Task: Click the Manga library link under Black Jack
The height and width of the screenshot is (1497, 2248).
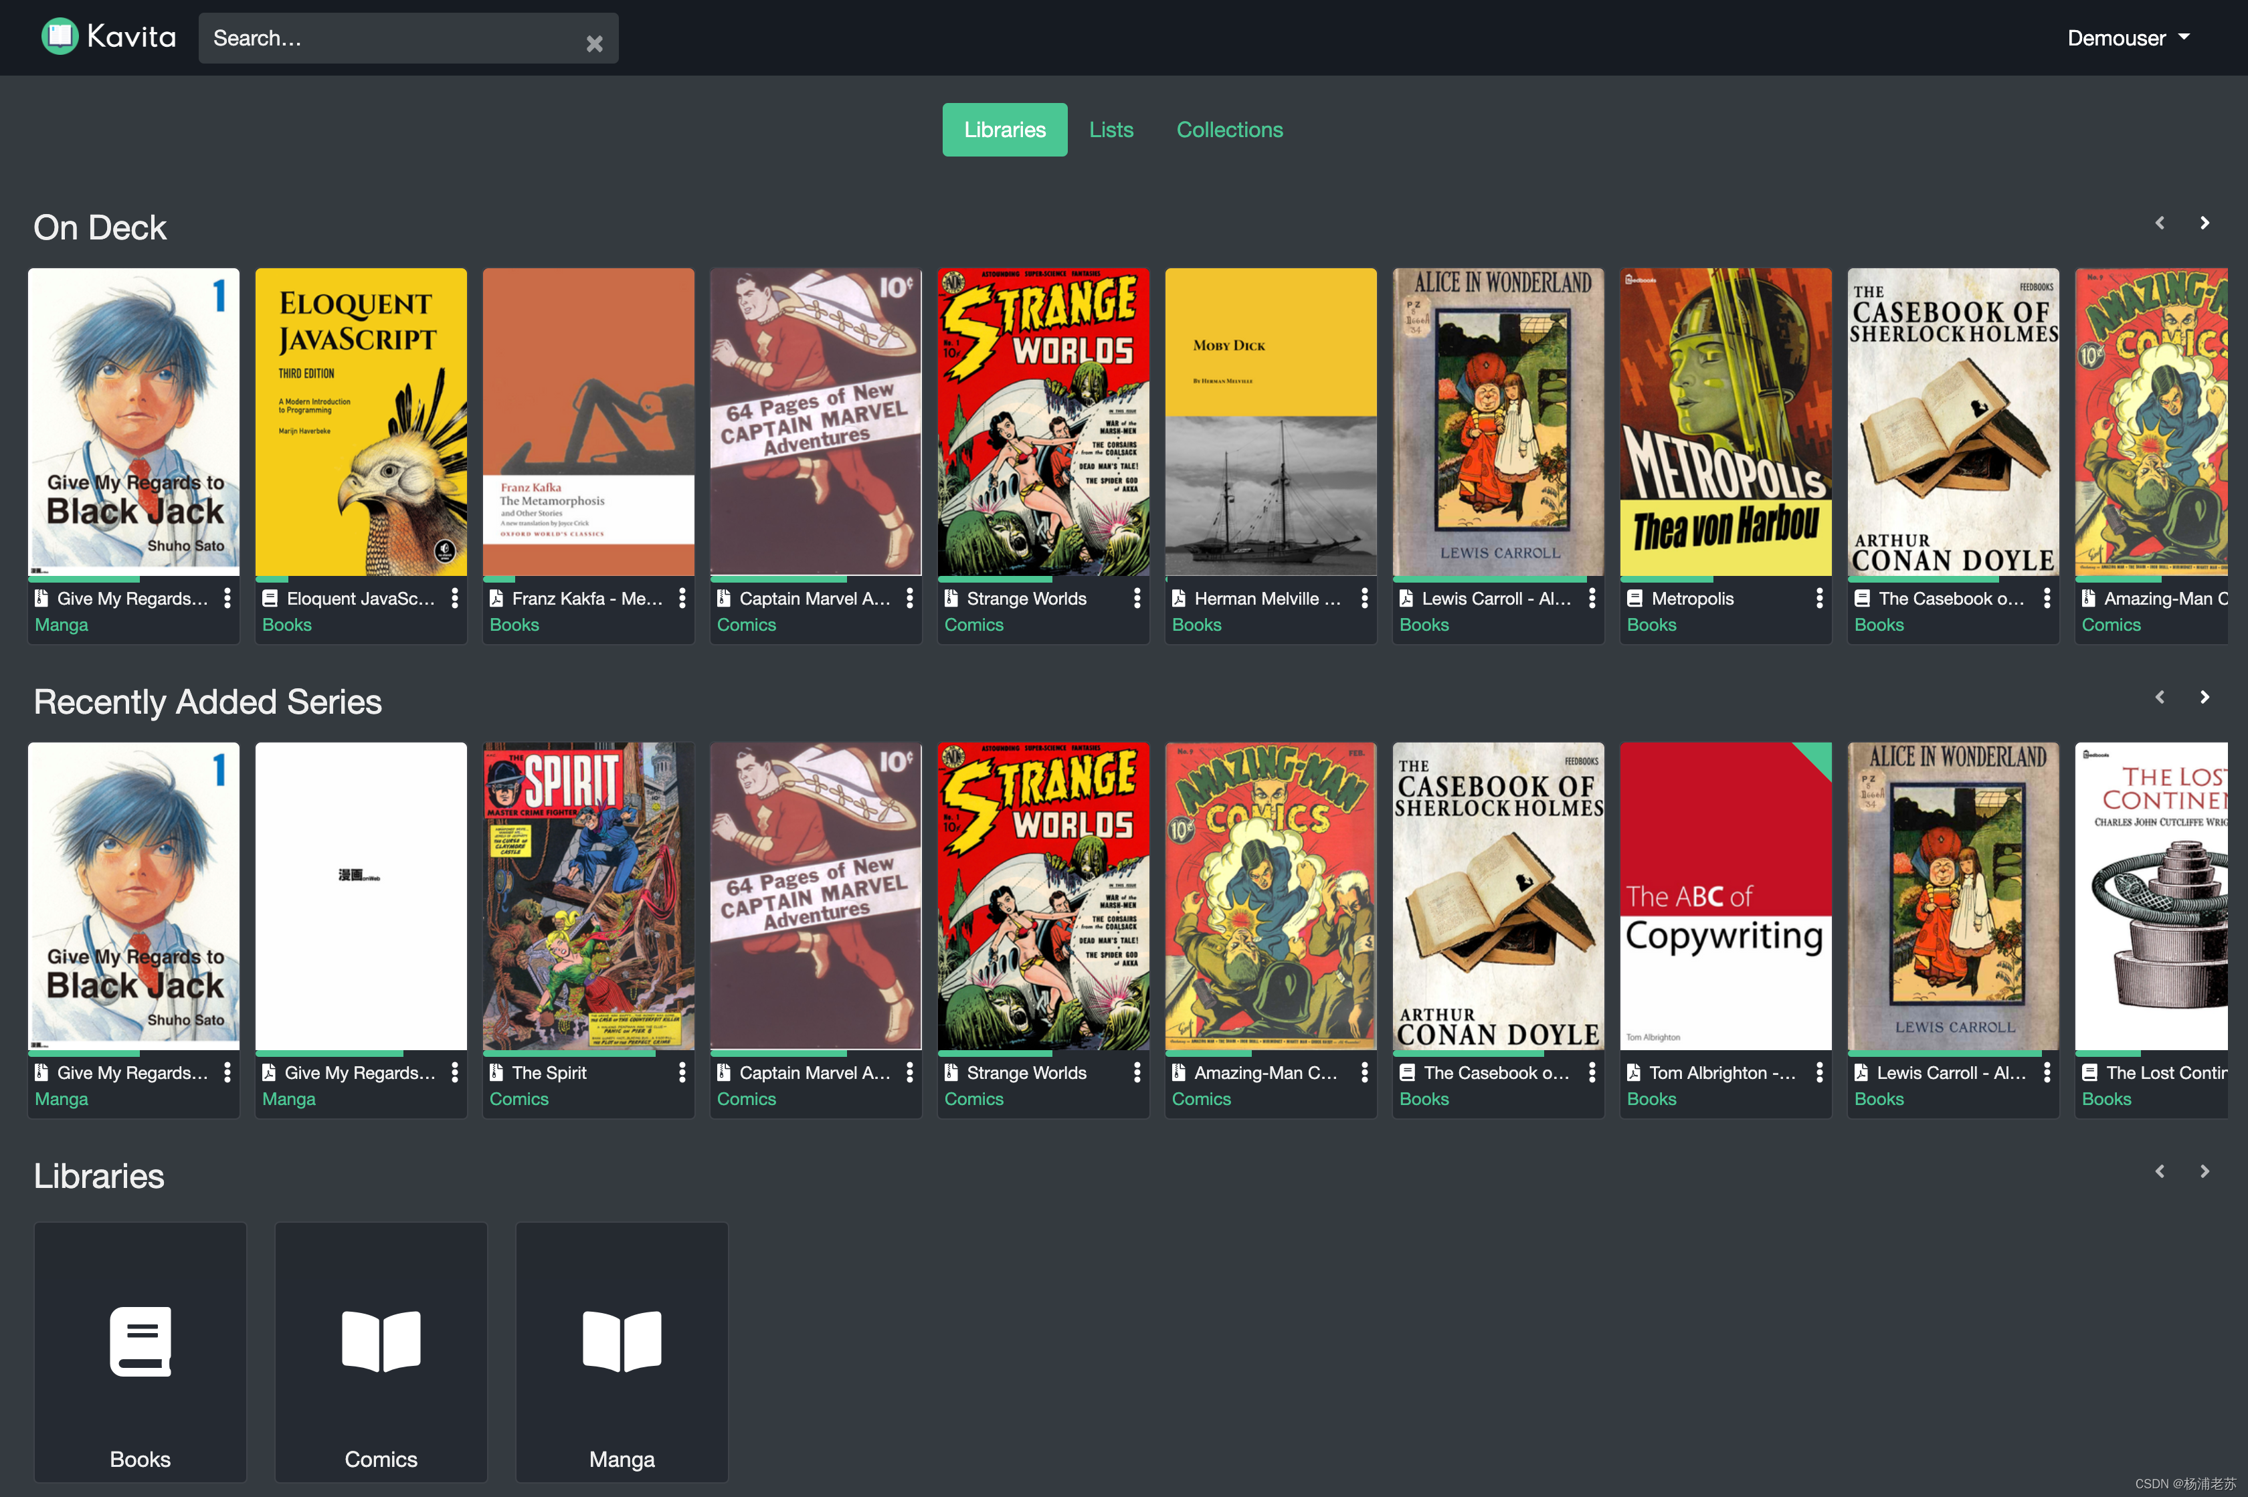Action: tap(61, 624)
